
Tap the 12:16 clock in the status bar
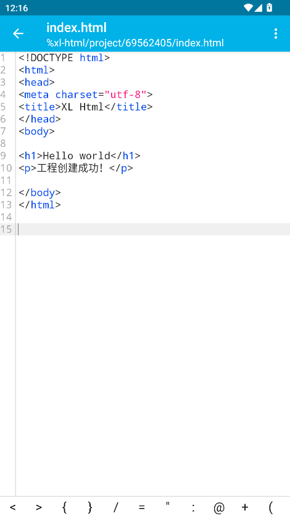point(17,8)
